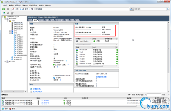171x111 pixels.
Task: Select virtual machine SJF-PC99
Action: pos(20,53)
